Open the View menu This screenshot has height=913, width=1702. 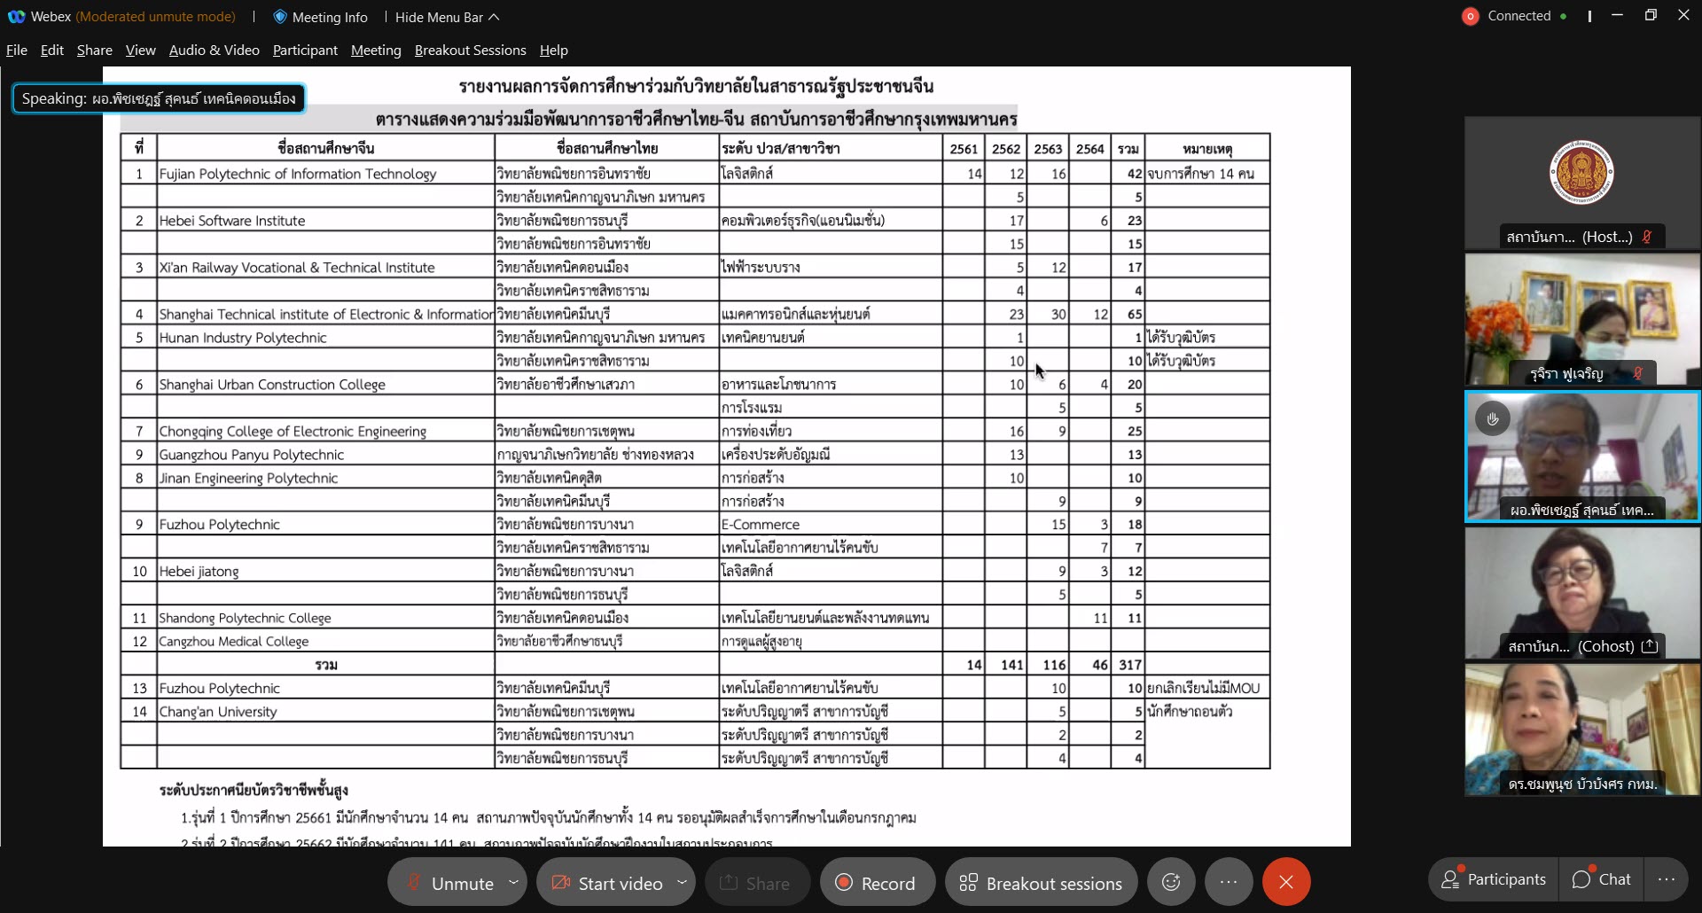tap(141, 51)
